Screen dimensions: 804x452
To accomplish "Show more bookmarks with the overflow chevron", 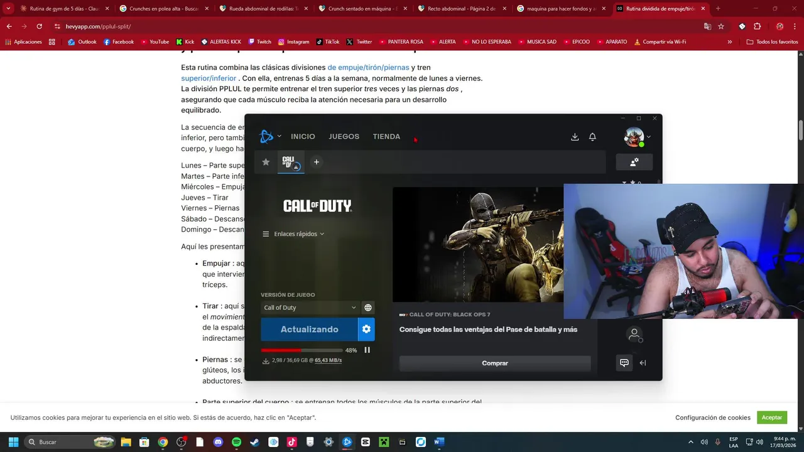I will (x=729, y=42).
